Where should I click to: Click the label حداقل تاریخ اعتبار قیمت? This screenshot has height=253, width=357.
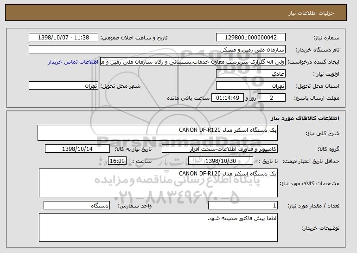(x=311, y=161)
